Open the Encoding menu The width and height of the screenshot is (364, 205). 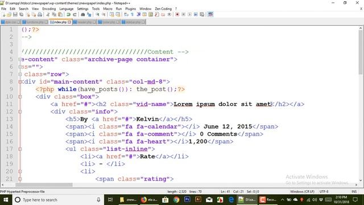pos(49,9)
